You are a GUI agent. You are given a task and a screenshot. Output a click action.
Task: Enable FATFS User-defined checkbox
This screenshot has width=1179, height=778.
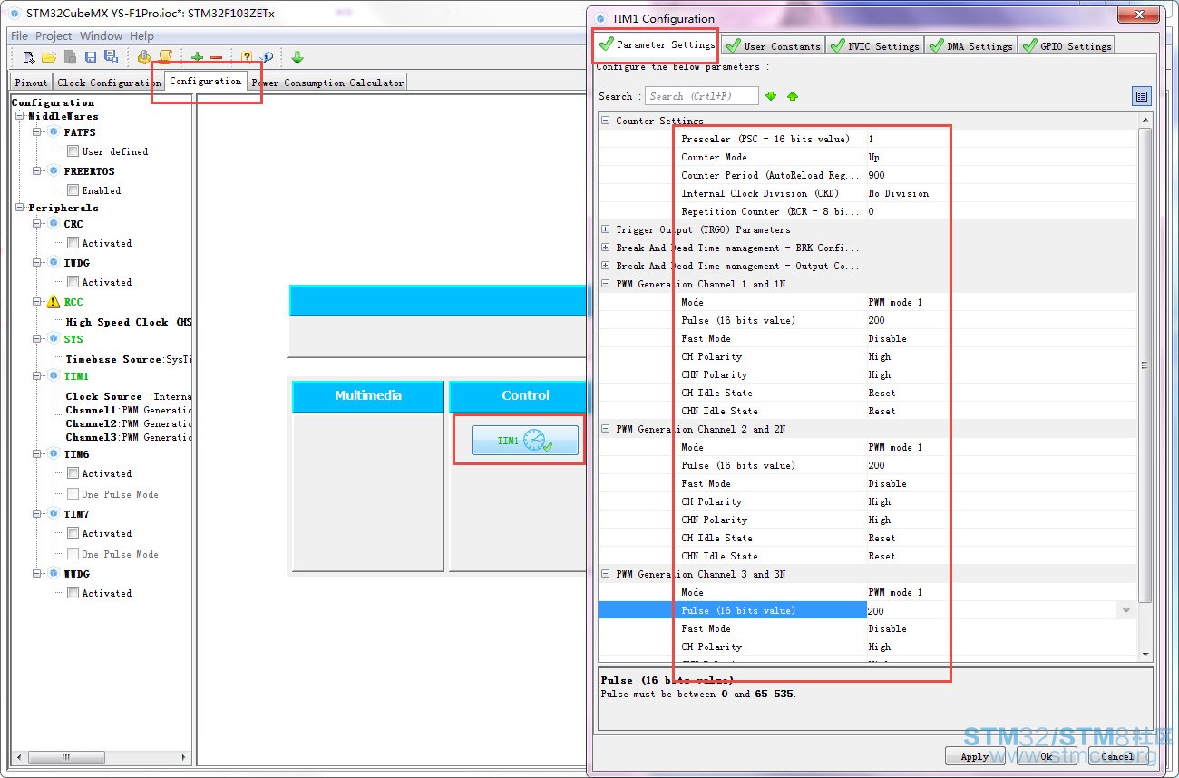tap(73, 151)
